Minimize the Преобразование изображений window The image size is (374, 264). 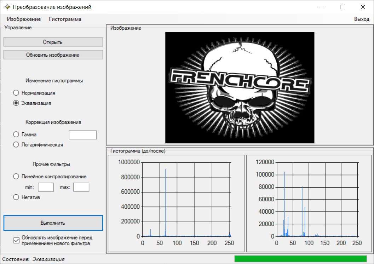point(322,7)
